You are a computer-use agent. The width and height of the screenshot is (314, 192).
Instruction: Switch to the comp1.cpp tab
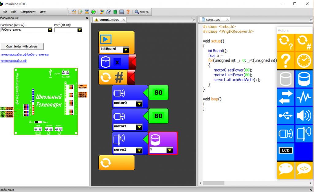(213, 20)
